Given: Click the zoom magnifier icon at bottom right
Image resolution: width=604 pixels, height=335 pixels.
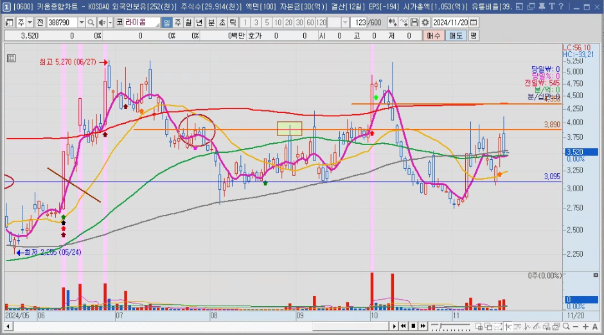Looking at the screenshot, I should [x=566, y=327].
